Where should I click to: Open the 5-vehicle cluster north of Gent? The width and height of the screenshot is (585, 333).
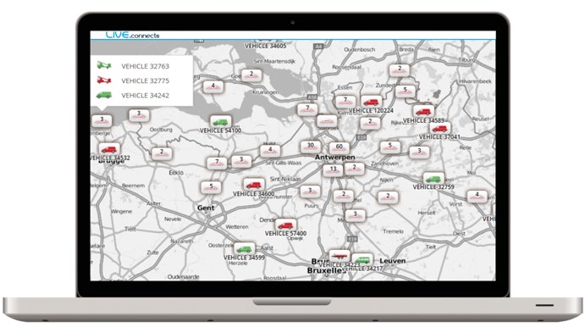211,187
